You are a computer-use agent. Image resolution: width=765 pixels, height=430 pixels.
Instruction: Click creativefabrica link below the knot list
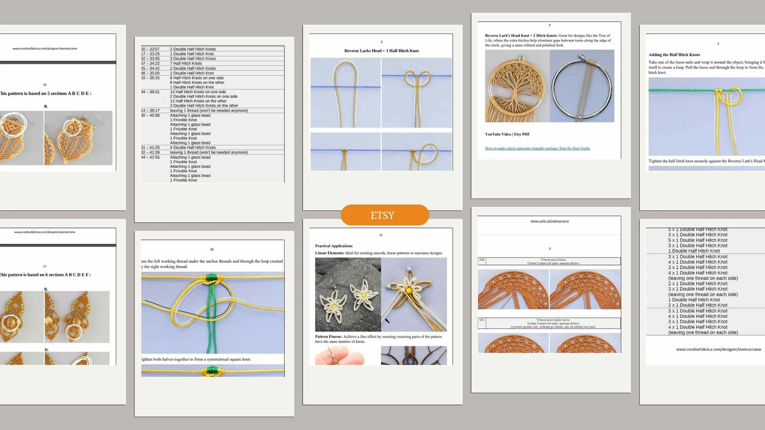pyautogui.click(x=718, y=349)
